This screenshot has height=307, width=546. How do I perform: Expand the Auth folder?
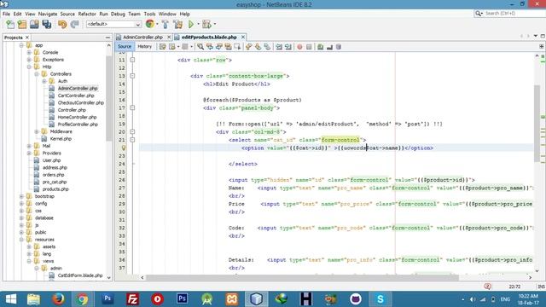[x=44, y=81]
